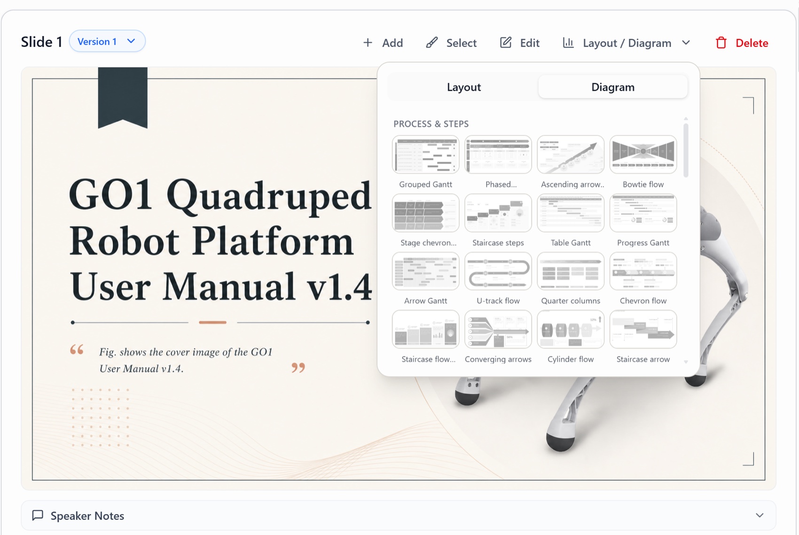Choose the Cylinder flow diagram thumbnail

[x=571, y=329]
